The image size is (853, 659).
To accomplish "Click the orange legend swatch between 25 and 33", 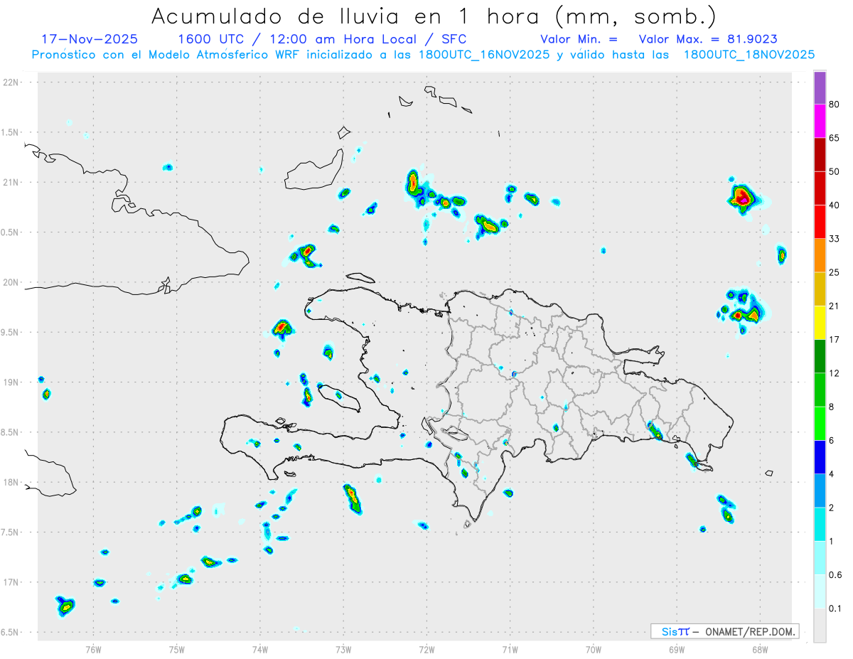I will pos(820,255).
